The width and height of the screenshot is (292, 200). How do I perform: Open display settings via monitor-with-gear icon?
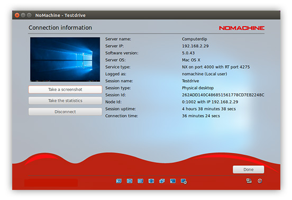tap(184, 181)
